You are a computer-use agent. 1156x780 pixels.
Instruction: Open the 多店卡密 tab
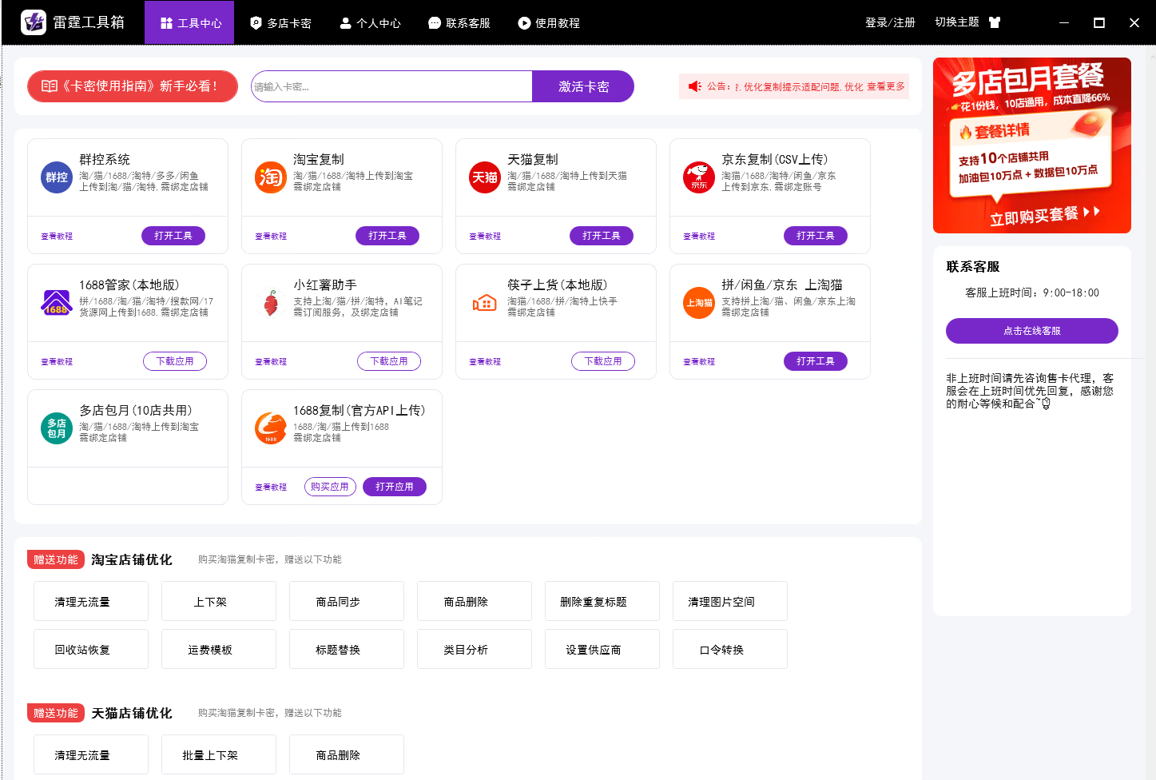(280, 23)
